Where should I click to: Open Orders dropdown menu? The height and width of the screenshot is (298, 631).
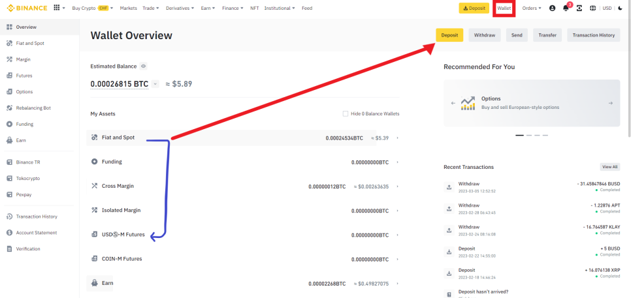click(532, 8)
